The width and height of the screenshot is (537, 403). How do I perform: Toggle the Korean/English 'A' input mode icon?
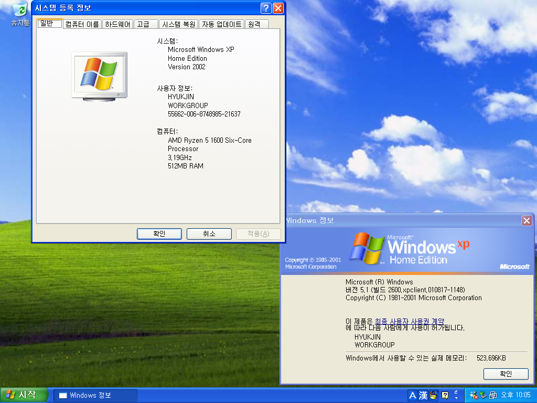click(413, 395)
